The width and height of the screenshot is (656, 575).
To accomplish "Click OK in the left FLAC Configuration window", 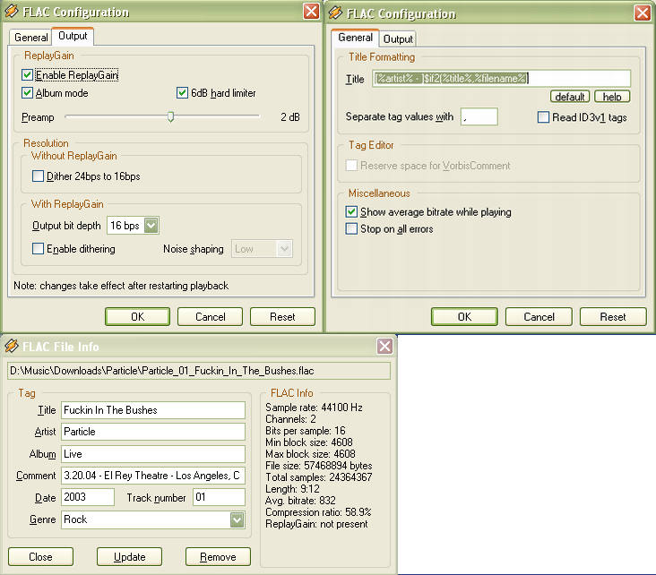I will [x=137, y=316].
